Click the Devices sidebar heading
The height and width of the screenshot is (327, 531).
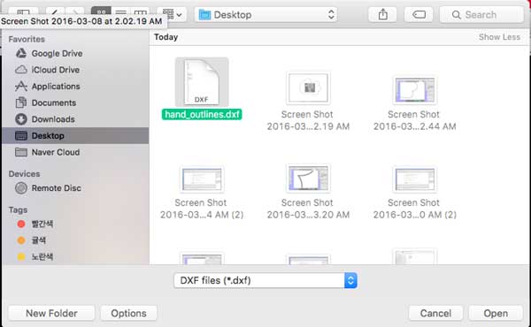24,174
